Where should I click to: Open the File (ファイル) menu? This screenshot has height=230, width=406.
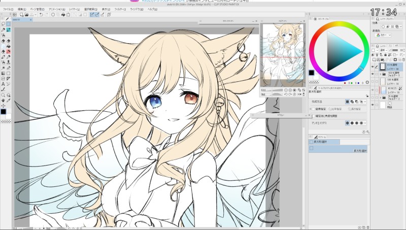tap(8, 9)
